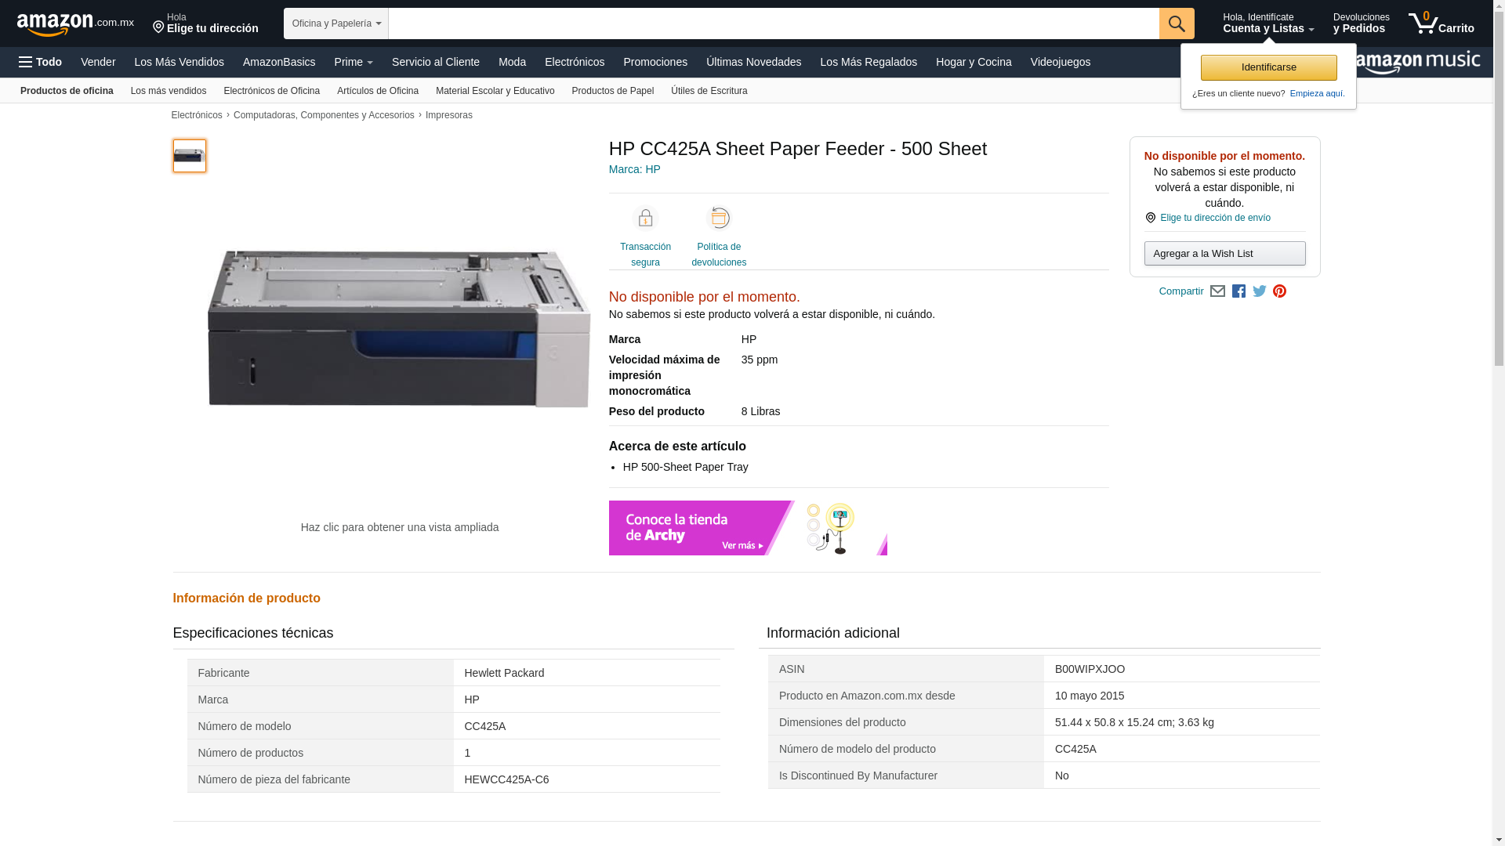This screenshot has height=846, width=1505.
Task: Open the Promociones menu item
Action: tap(655, 62)
